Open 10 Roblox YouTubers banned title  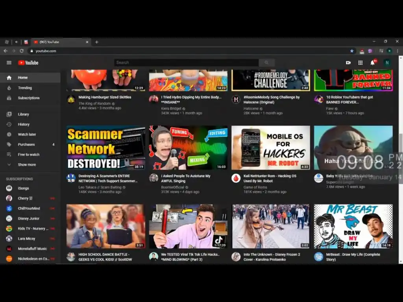coord(349,99)
